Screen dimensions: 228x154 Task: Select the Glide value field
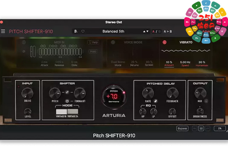(74, 62)
